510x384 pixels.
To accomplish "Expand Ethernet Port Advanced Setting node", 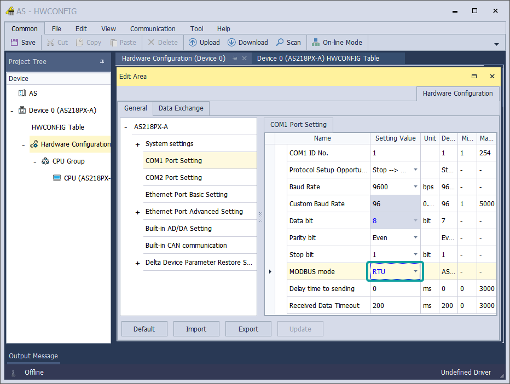I will (x=137, y=212).
